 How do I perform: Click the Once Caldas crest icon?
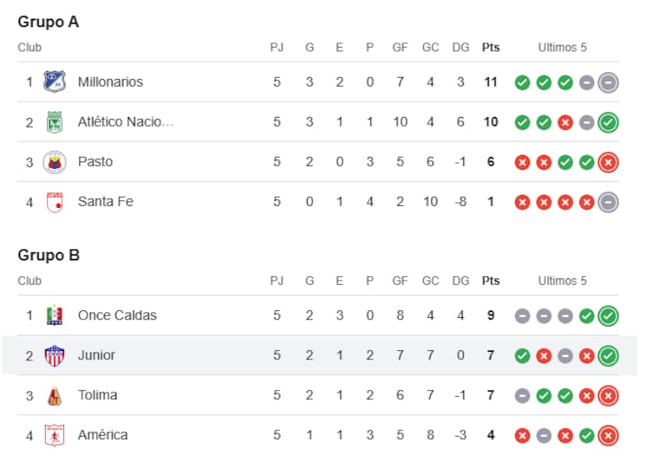pos(55,315)
